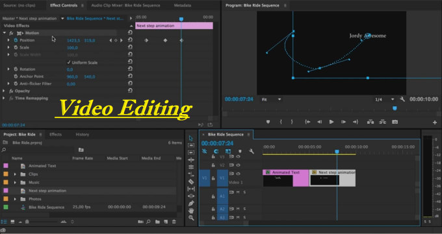Step back one frame

click(x=319, y=122)
